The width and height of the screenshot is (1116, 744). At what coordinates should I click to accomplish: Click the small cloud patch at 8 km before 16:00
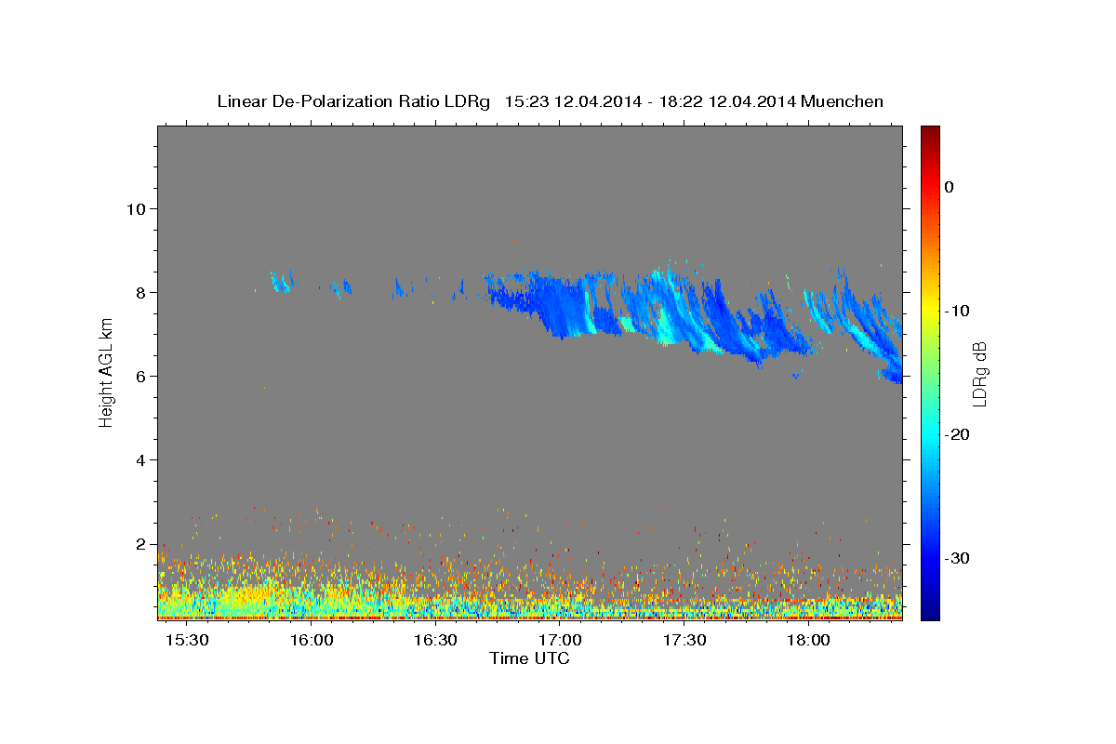[x=281, y=281]
